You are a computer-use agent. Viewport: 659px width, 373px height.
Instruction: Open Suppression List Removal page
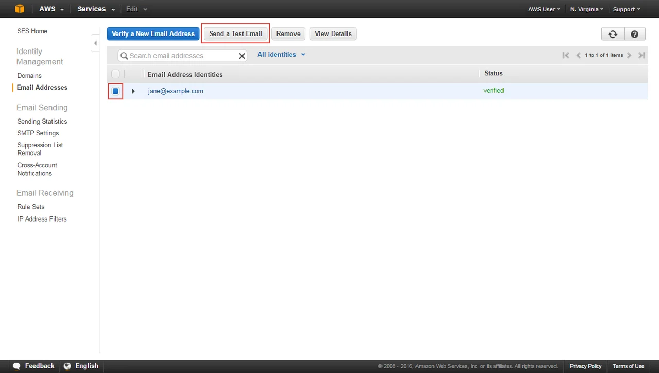click(40, 149)
